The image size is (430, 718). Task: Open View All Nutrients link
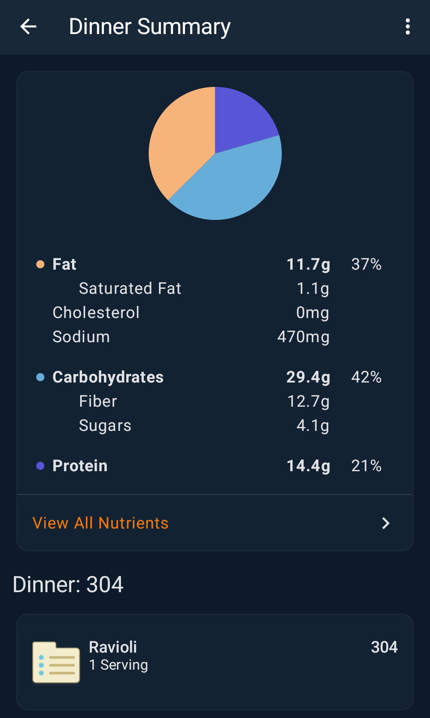click(x=101, y=523)
